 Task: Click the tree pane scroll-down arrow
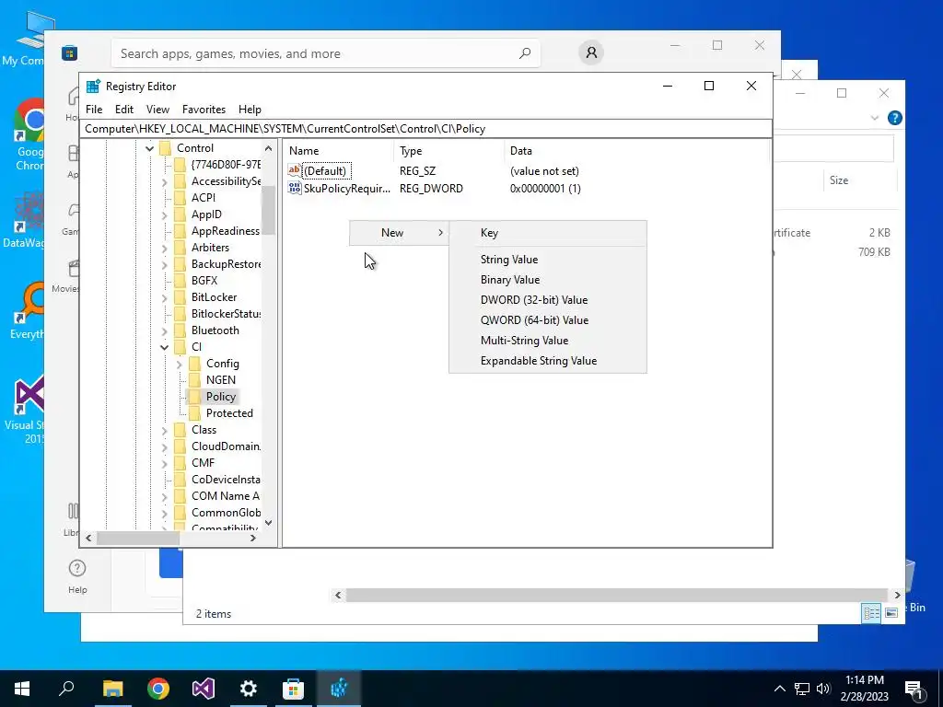click(268, 523)
